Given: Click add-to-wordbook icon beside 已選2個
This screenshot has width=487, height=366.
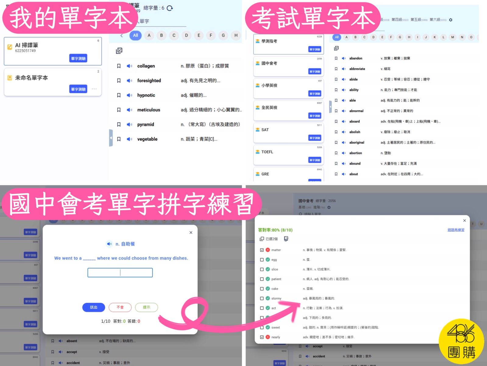Looking at the screenshot, I should pyautogui.click(x=286, y=239).
